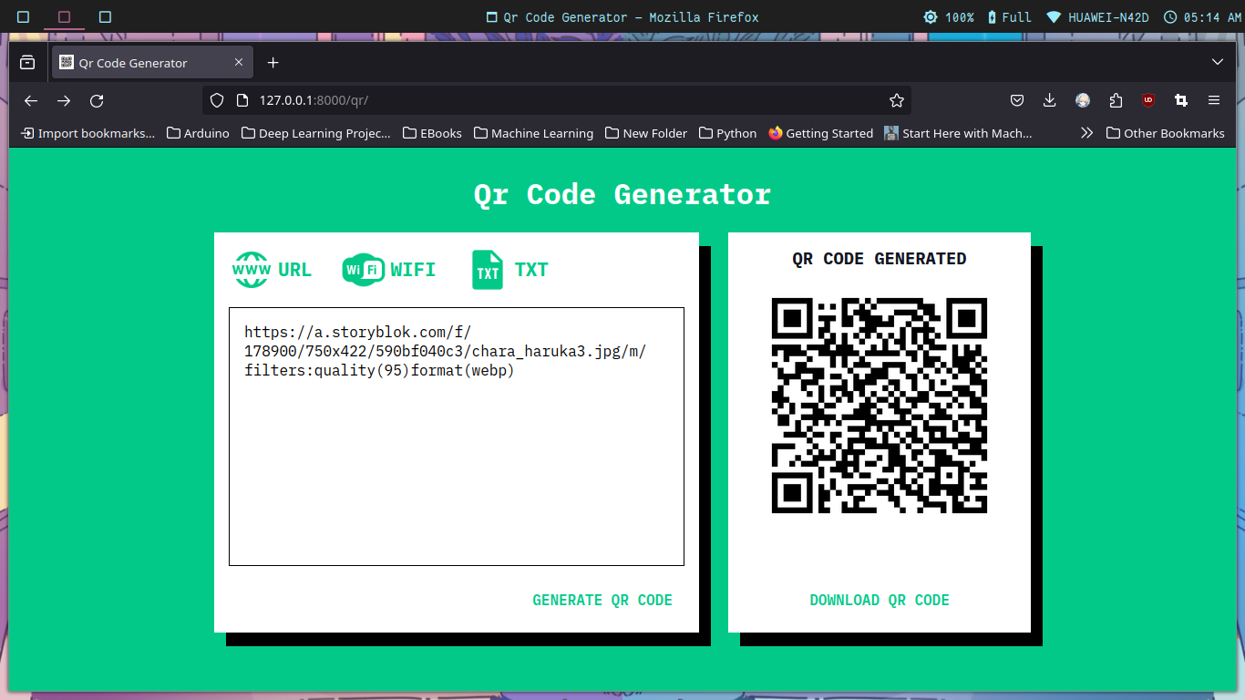Click the generated QR code image
The height and width of the screenshot is (700, 1245).
(x=880, y=406)
